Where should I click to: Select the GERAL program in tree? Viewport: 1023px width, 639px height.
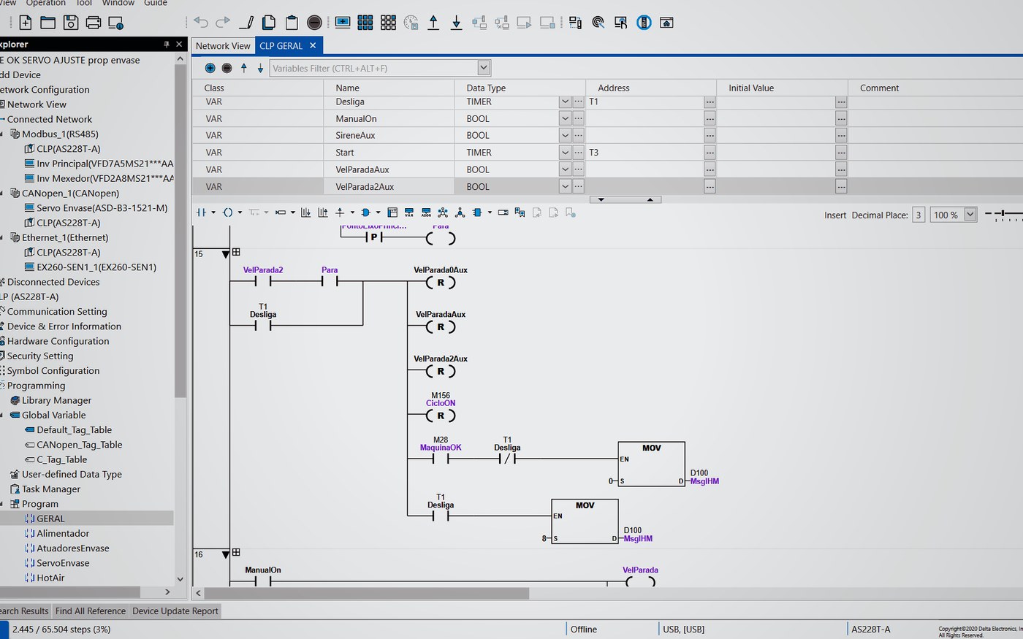pos(50,519)
